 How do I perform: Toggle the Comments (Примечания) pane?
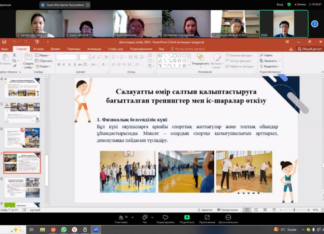(227, 210)
